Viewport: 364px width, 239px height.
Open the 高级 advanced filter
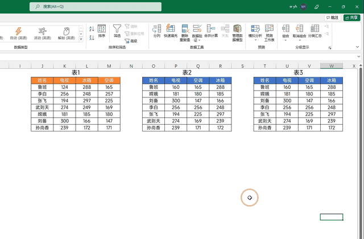tap(131, 41)
